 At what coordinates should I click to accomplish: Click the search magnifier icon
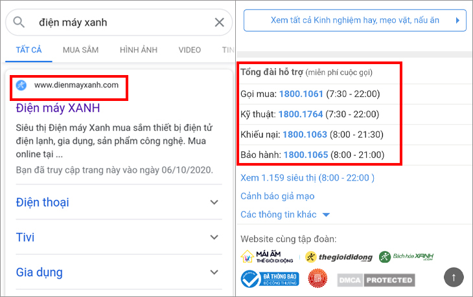(x=19, y=22)
